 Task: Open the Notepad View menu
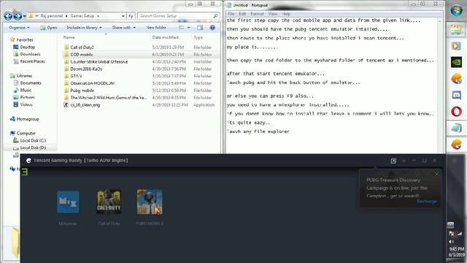tap(272, 14)
